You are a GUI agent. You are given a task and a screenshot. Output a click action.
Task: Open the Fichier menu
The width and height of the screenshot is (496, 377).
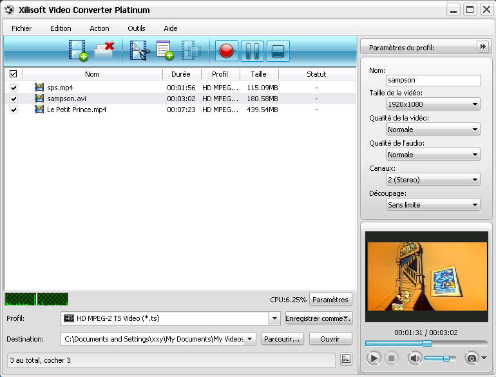coord(21,28)
